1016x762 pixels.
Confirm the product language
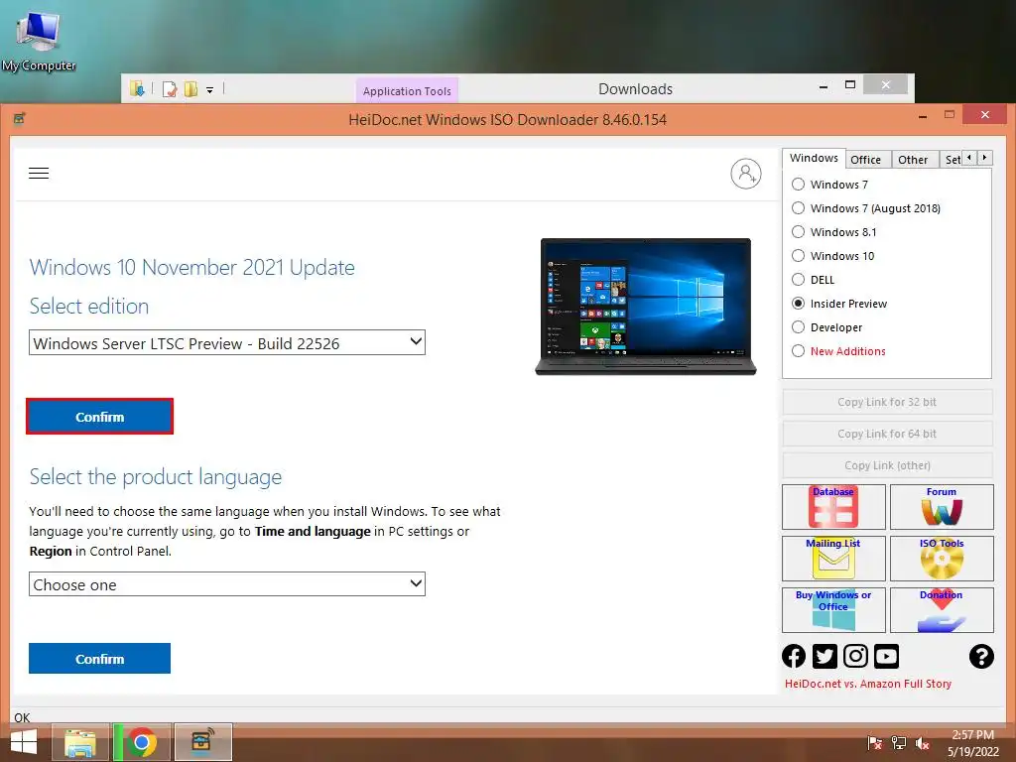(x=100, y=659)
